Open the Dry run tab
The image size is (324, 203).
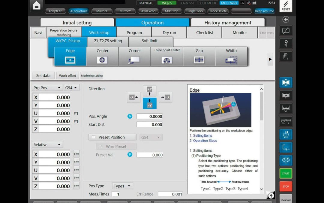click(x=169, y=32)
